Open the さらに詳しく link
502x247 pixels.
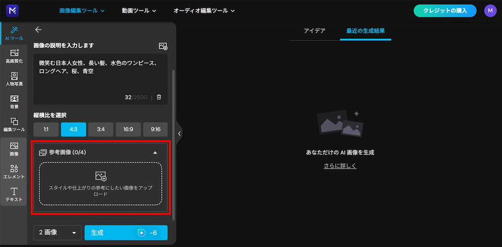click(x=340, y=166)
